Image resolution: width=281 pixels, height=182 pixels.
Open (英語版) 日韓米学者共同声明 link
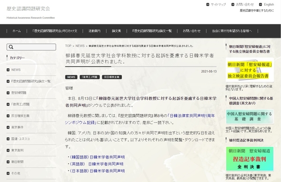pos(96,164)
